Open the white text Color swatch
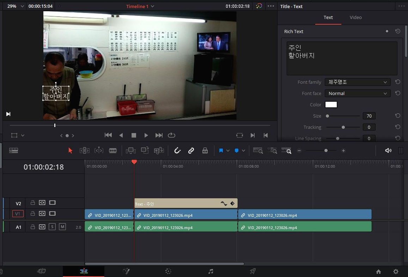Viewport: 408px width, 277px height. click(x=331, y=105)
